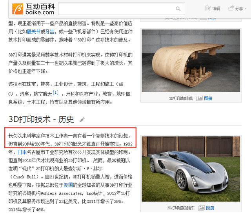
Task: Click image icon under 3D打印超级跑车 caption
Action: pos(200,208)
